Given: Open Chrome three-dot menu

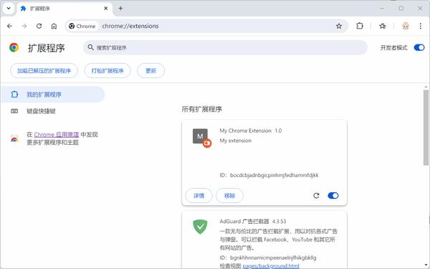Looking at the screenshot, I should click(421, 26).
